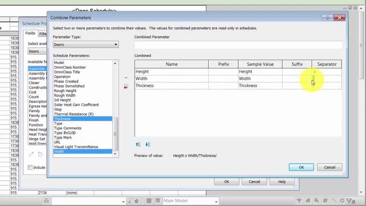This screenshot has height=206, width=366.
Task: Click the Separator cell of Width row
Action: tap(327, 78)
